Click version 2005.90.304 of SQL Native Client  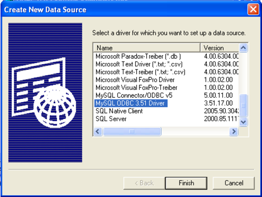tap(221, 111)
